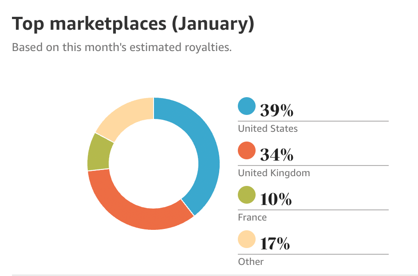Image resolution: width=418 pixels, height=276 pixels.
Task: Click "(January)" in the chart heading
Action: click(213, 24)
